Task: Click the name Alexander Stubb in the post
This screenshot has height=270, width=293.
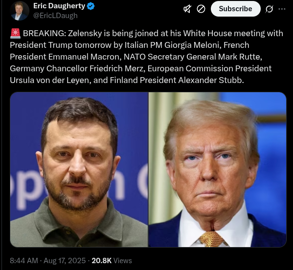Action: point(211,80)
